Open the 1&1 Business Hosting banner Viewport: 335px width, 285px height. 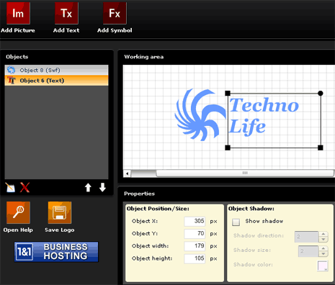[56, 252]
